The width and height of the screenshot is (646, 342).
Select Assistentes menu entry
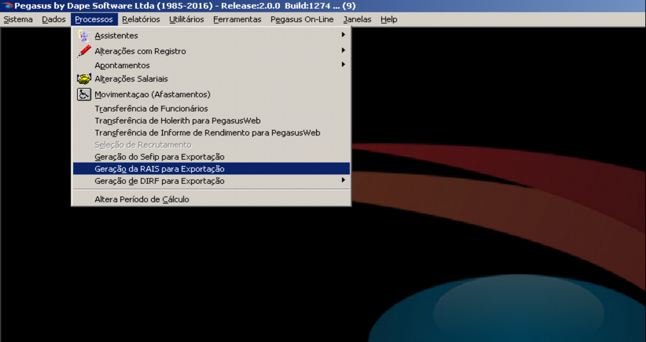(211, 35)
